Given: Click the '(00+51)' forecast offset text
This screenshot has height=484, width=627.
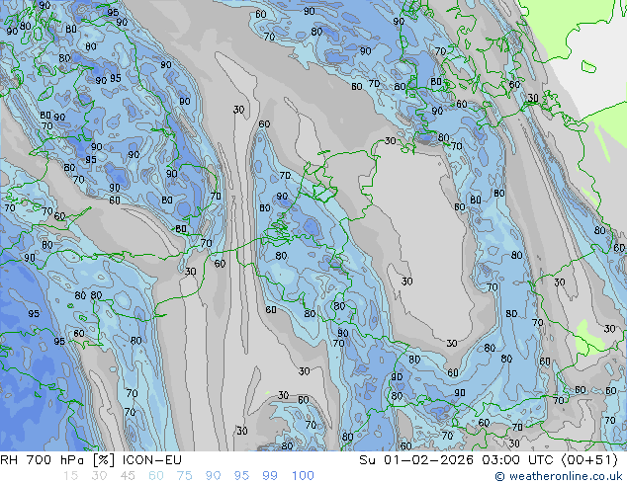Looking at the screenshot, I should [589, 460].
